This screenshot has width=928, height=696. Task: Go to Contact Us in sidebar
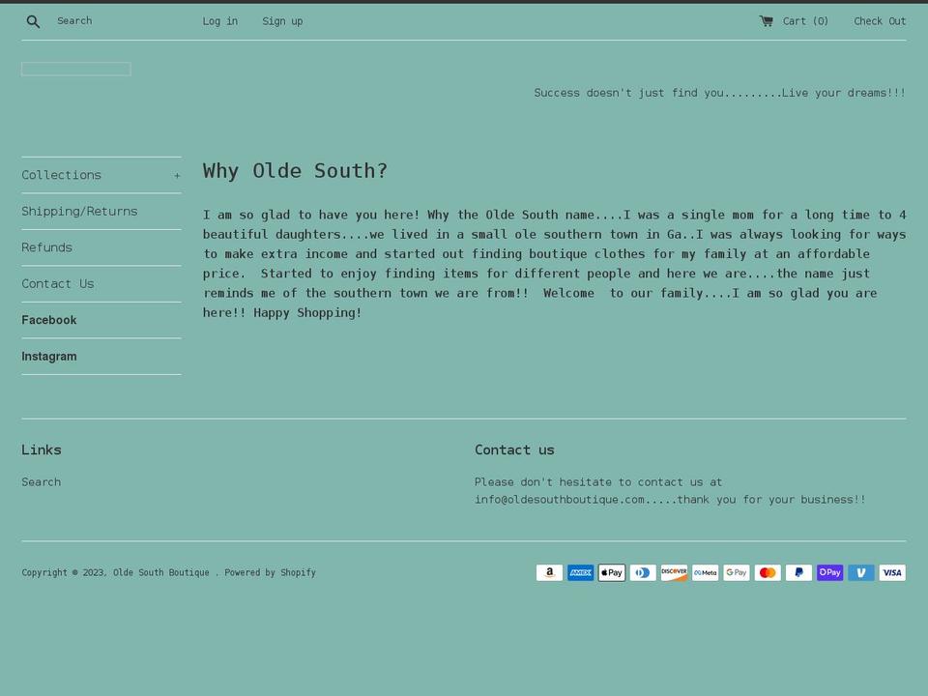coord(58,283)
